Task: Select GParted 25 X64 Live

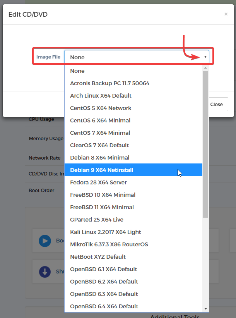Action: click(x=133, y=220)
